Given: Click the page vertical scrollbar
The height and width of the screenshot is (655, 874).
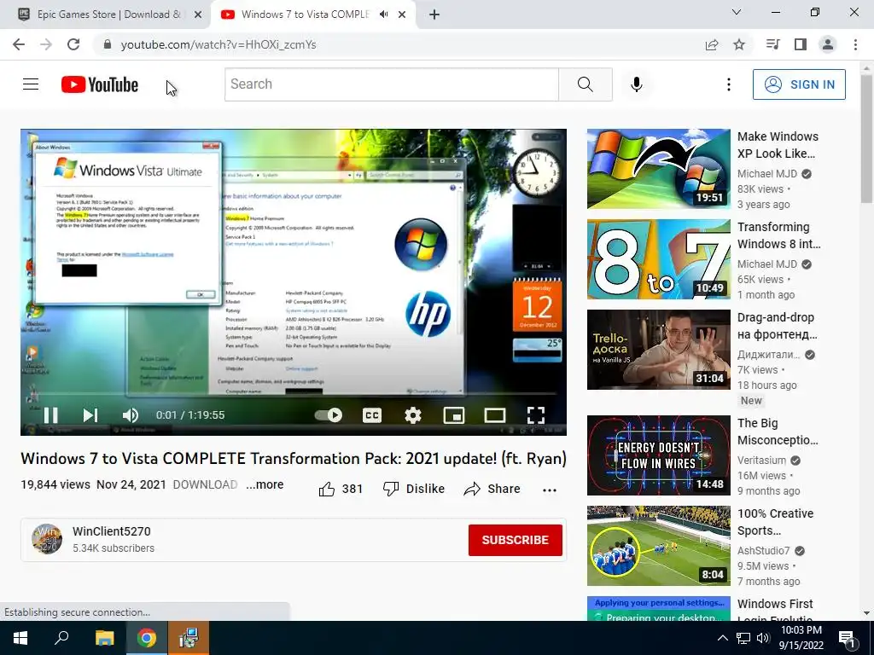Looking at the screenshot, I should pyautogui.click(x=866, y=139).
